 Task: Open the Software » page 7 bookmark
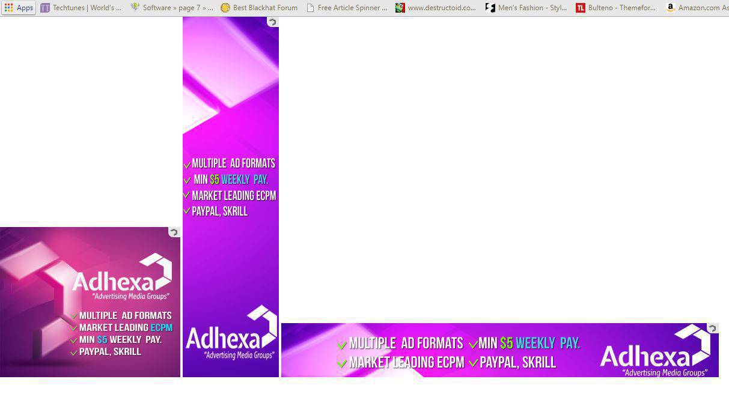pos(172,8)
